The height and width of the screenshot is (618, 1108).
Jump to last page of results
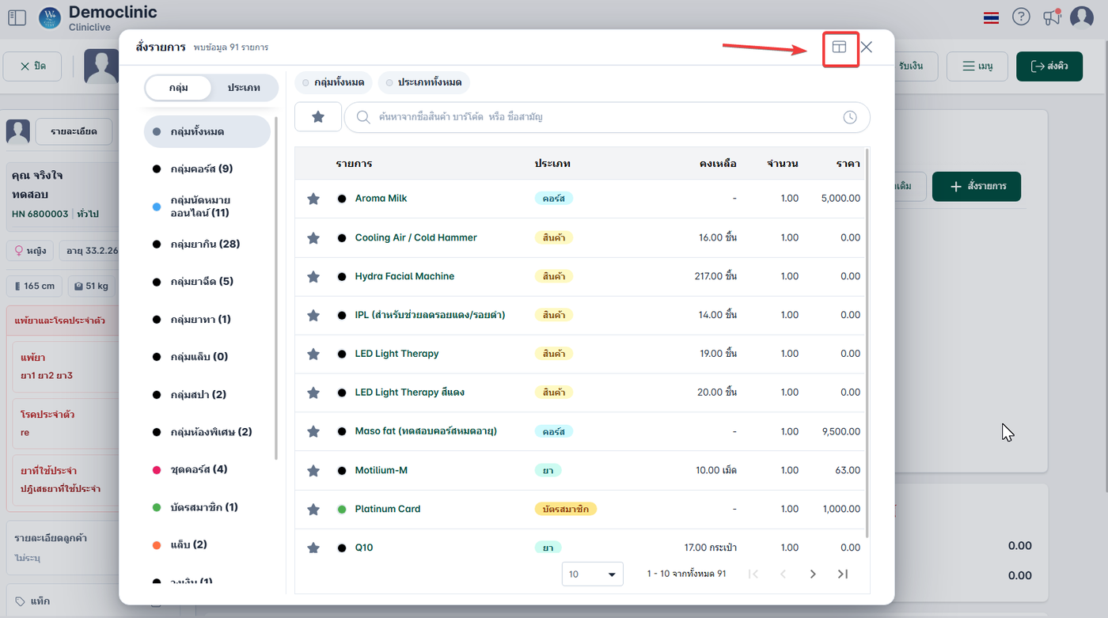(843, 574)
